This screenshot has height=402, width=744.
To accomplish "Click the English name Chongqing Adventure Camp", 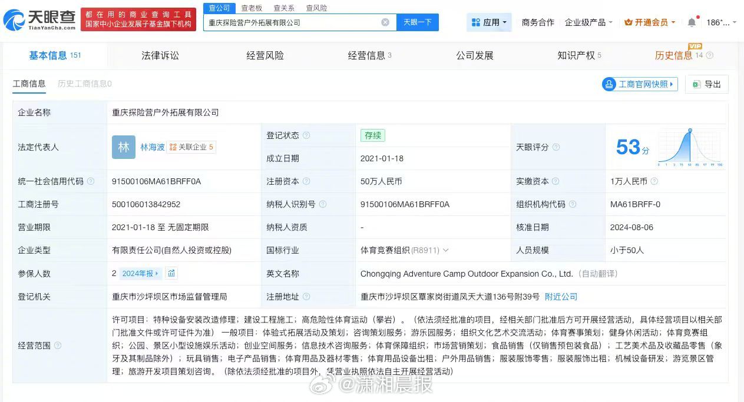I will click(467, 274).
